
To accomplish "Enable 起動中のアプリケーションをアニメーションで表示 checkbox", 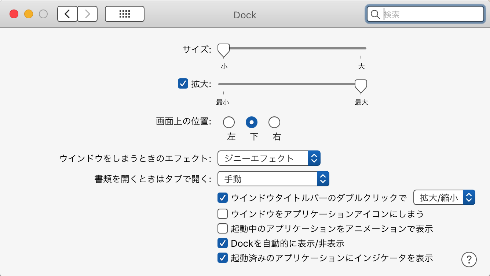I will [223, 228].
